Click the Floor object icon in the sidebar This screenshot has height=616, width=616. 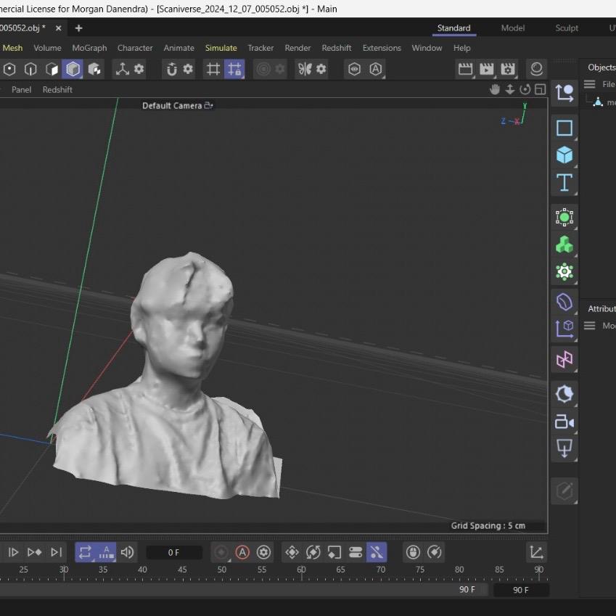pyautogui.click(x=564, y=448)
